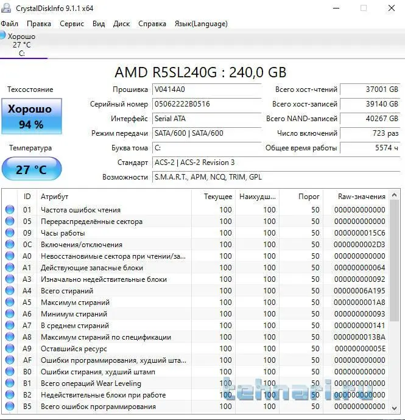Click the serial number field 05062222B0516
Screen dimensions: 405x420
pyautogui.click(x=207, y=104)
